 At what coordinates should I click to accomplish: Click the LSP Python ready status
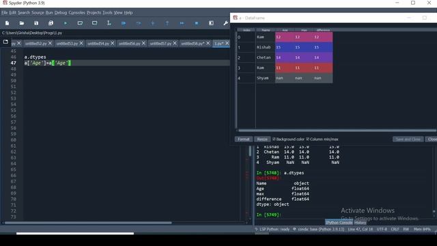272,230
